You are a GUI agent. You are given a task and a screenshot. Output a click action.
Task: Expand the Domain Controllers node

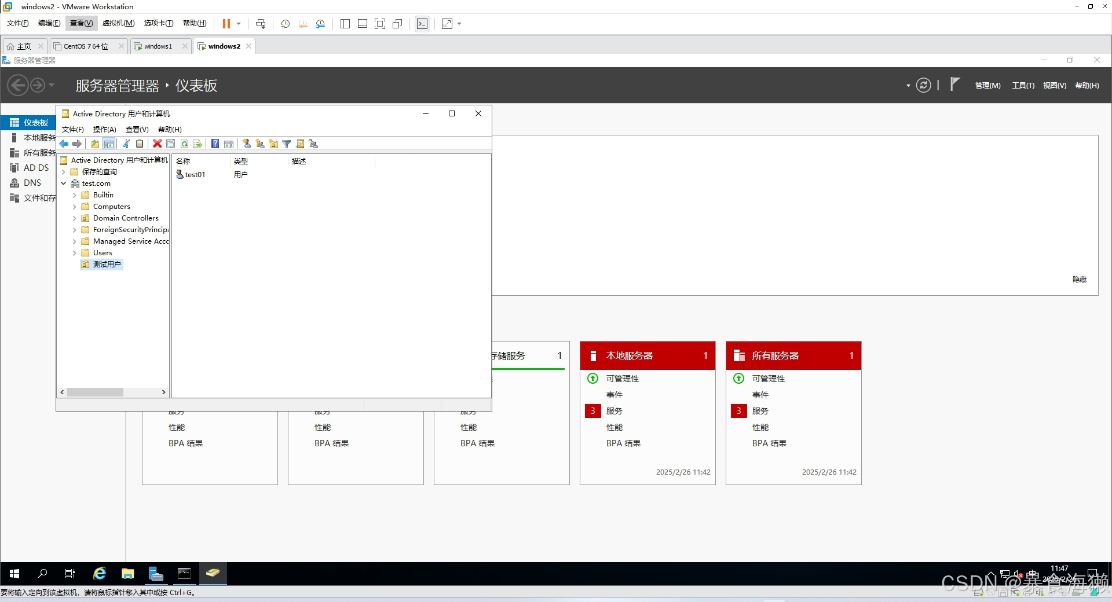pyautogui.click(x=74, y=218)
